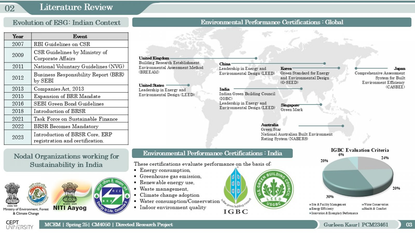Image resolution: width=415 pixels, height=233 pixels.
Task: Click the BRSR Becomes Mandatory cell
Action: (80, 126)
